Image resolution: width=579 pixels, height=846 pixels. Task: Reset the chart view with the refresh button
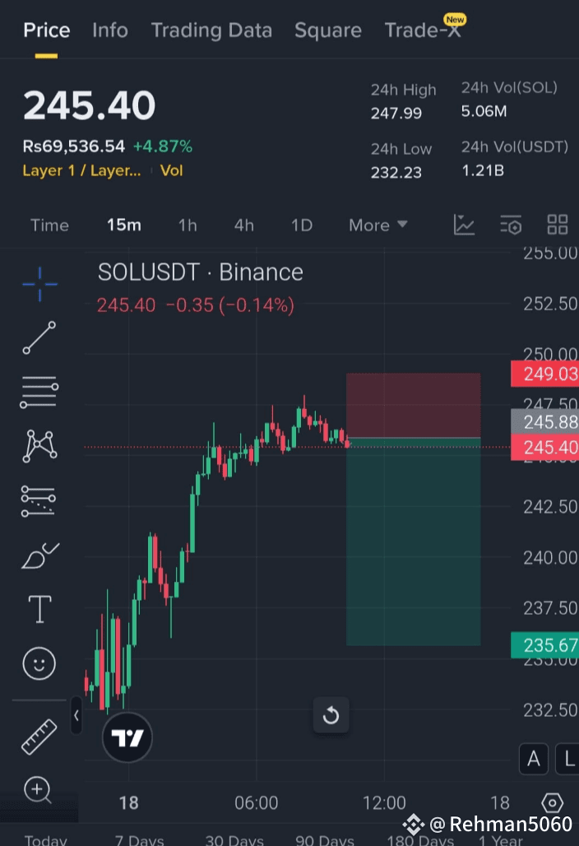(331, 715)
